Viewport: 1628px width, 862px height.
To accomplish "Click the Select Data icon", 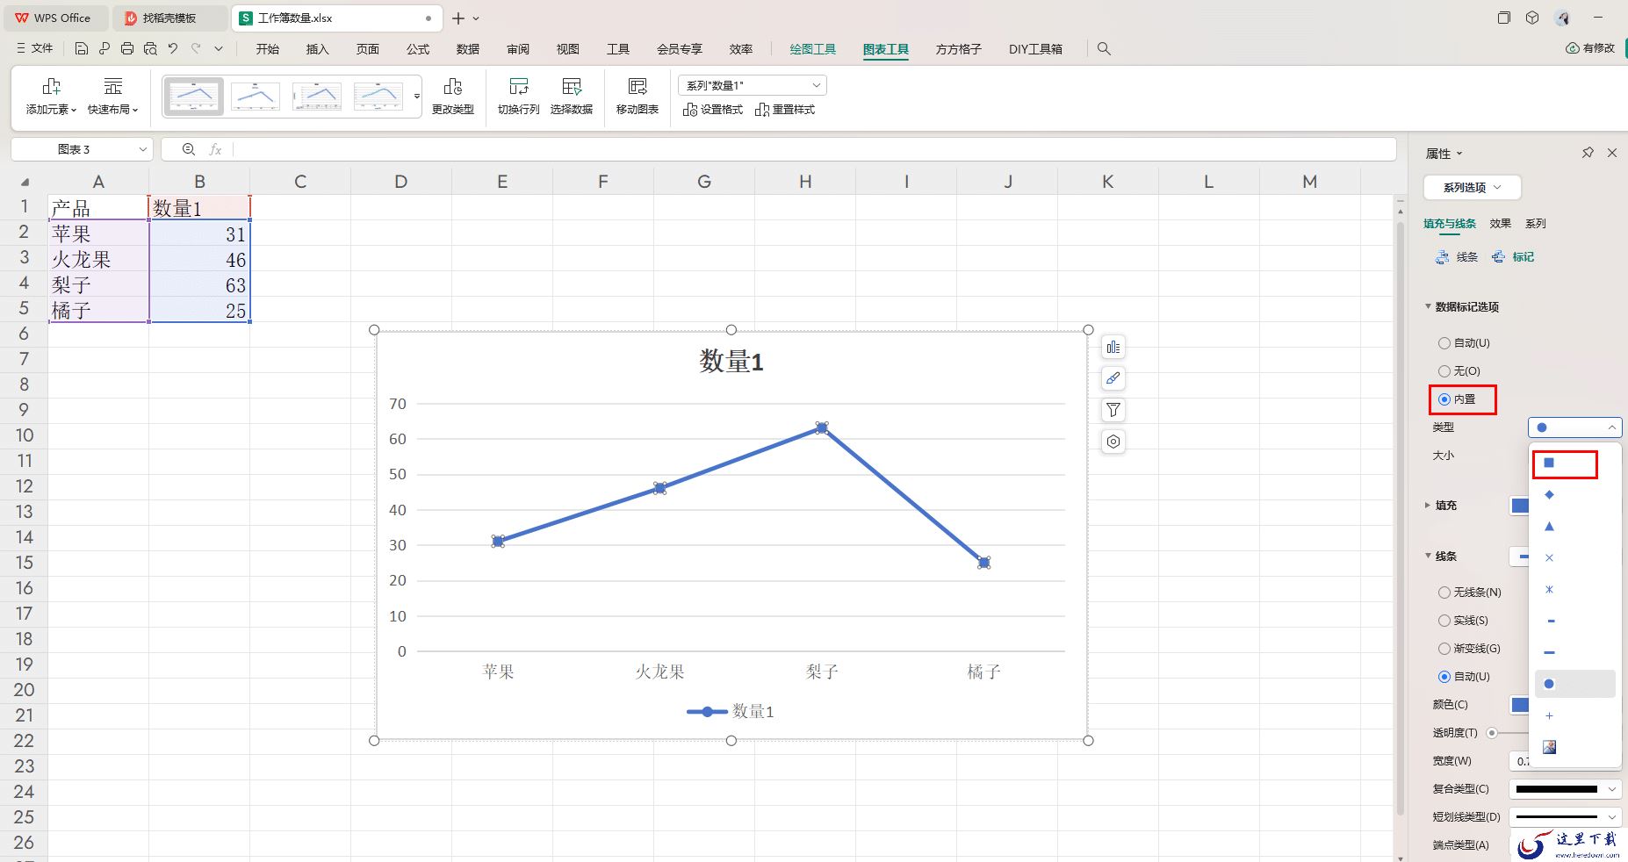I will 572,86.
